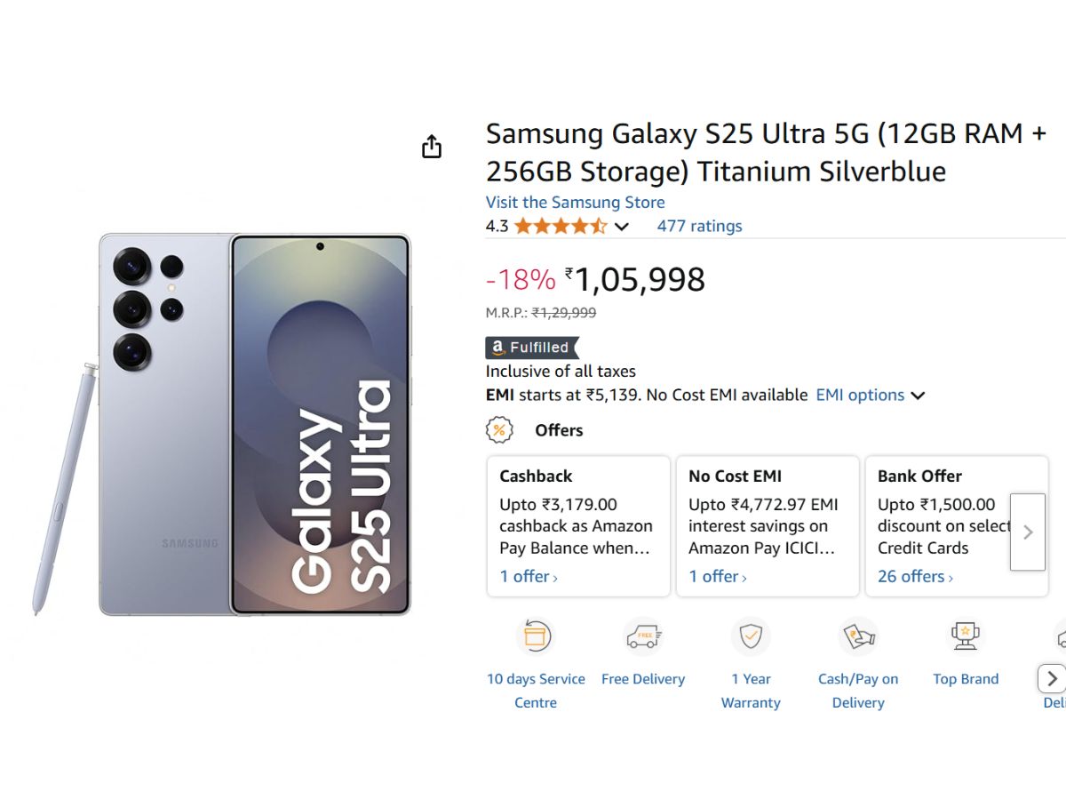Viewport: 1066px width, 800px height.
Task: Click the Amazon Fulfilled badge
Action: [x=532, y=348]
